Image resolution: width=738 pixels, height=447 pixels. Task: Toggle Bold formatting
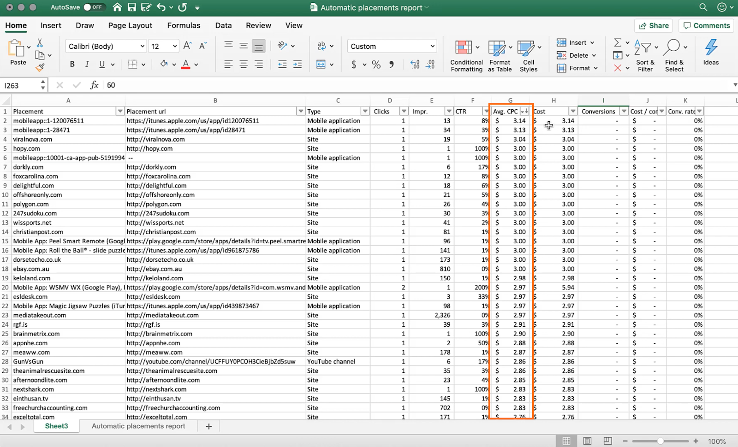pos(72,65)
